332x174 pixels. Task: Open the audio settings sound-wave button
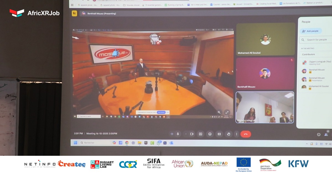click(172, 134)
